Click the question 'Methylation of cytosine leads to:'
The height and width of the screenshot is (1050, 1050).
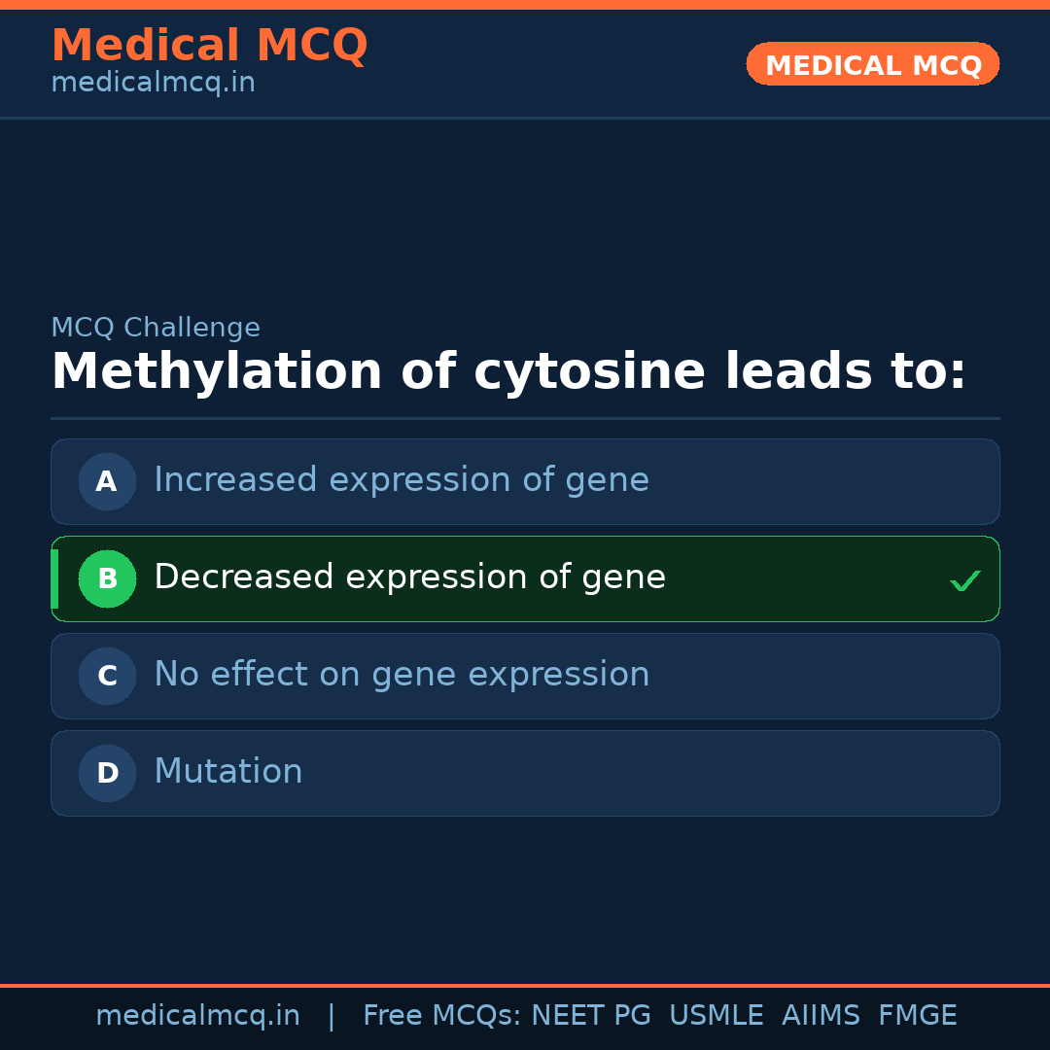coord(508,372)
